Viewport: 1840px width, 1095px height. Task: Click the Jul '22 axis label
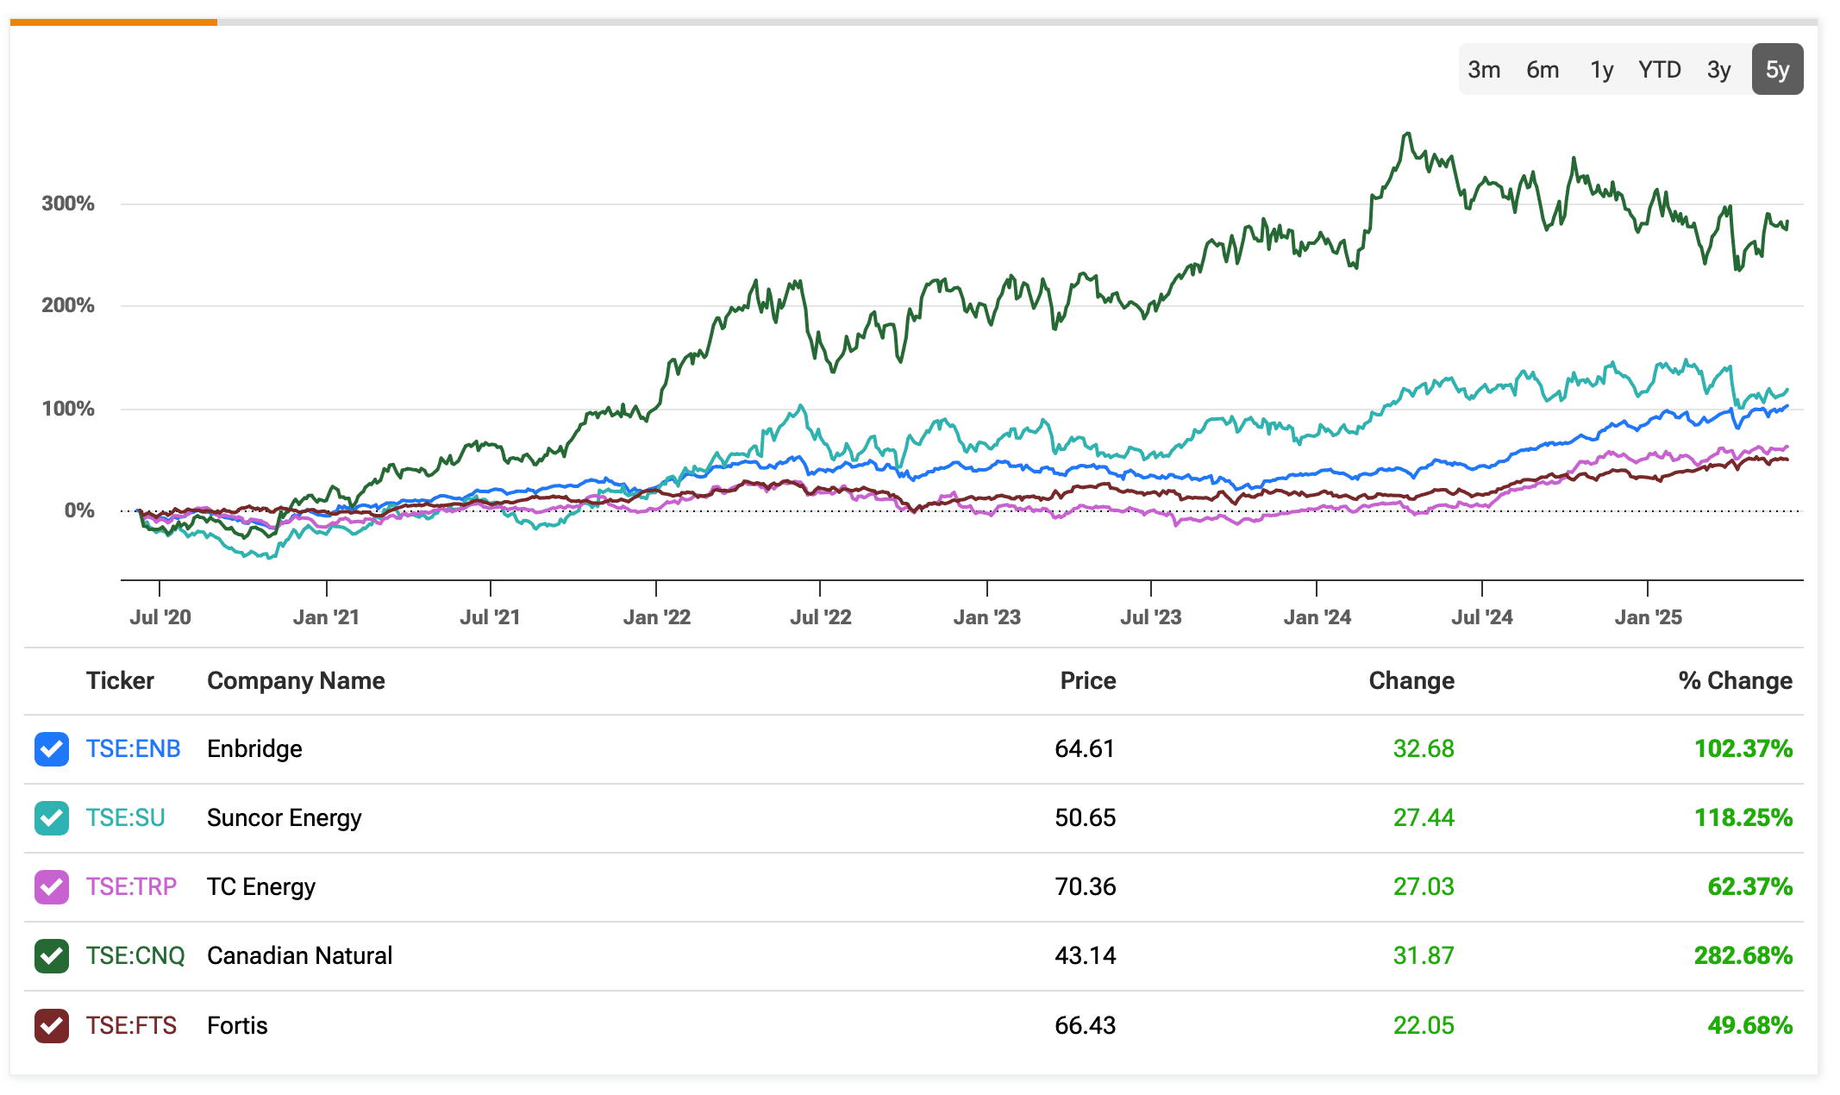[x=821, y=617]
